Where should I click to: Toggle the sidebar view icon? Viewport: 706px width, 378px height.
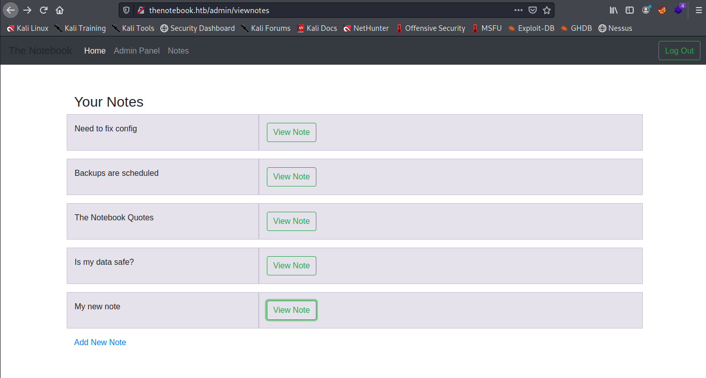click(x=630, y=10)
